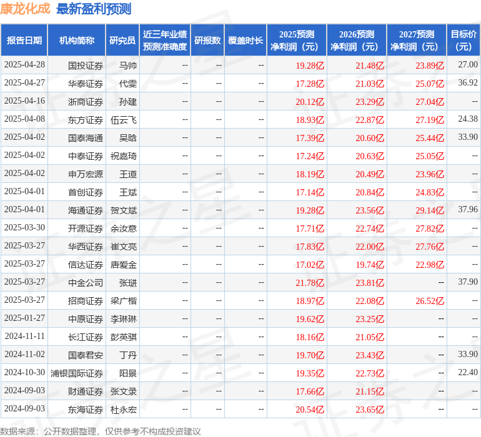Click the 2027预测净利润 column header
The height and width of the screenshot is (437, 481).
click(x=417, y=41)
